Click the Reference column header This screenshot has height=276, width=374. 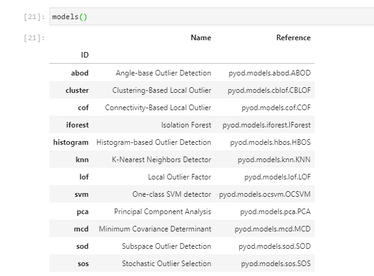click(x=293, y=38)
